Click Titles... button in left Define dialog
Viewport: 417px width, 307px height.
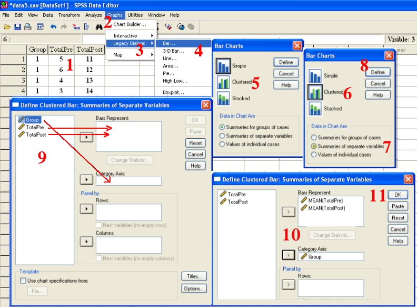(x=194, y=276)
